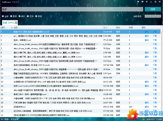Click the 名称过滤 name filter field
Screen dimensions: 163x121
click(x=153, y=16)
